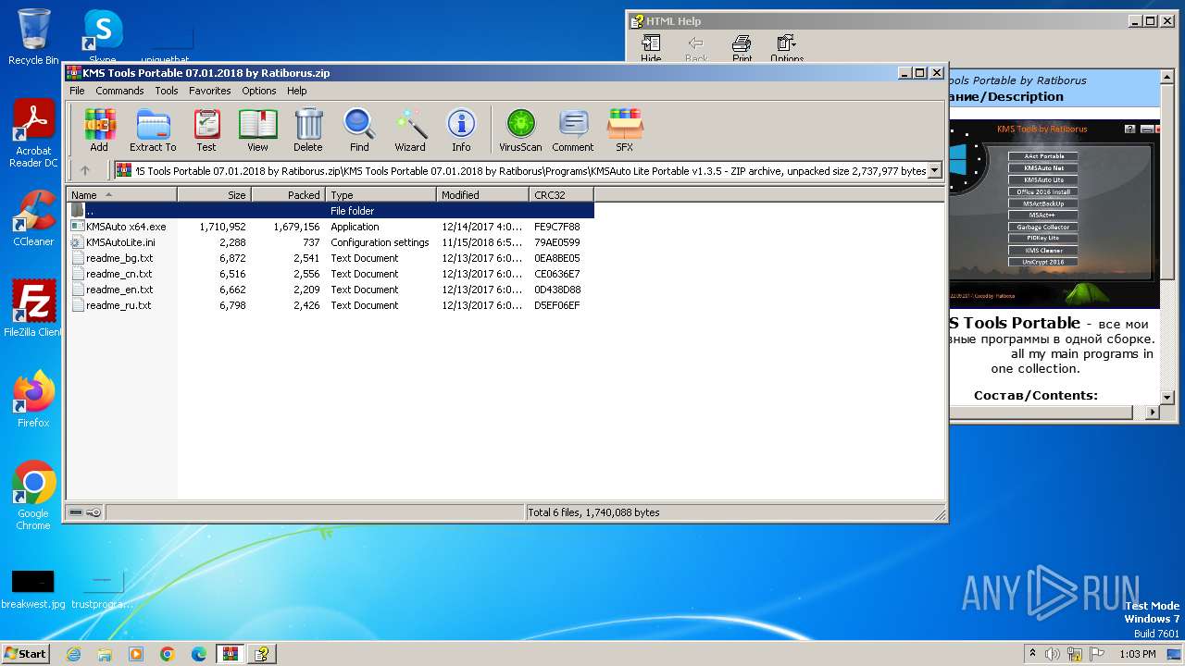Click the taskbar clock showing 1:03 PM
The image size is (1185, 666).
(x=1136, y=654)
